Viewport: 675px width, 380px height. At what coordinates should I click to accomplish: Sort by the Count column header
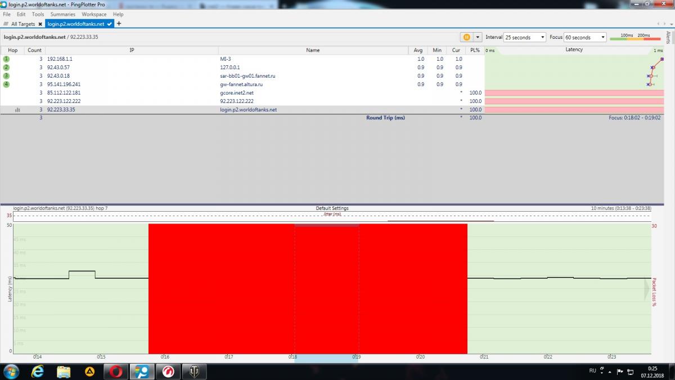coord(34,50)
